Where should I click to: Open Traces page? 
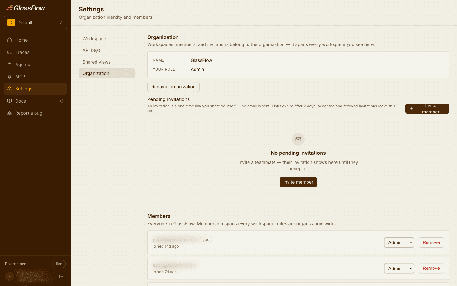click(x=35, y=52)
